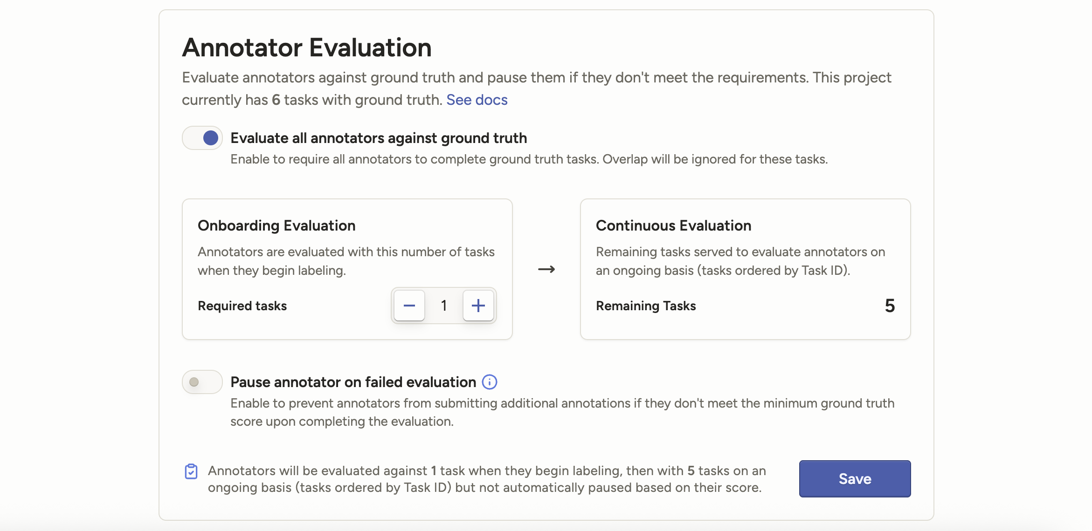1092x531 pixels.
Task: Click the minus button for Required tasks
Action: (x=409, y=306)
